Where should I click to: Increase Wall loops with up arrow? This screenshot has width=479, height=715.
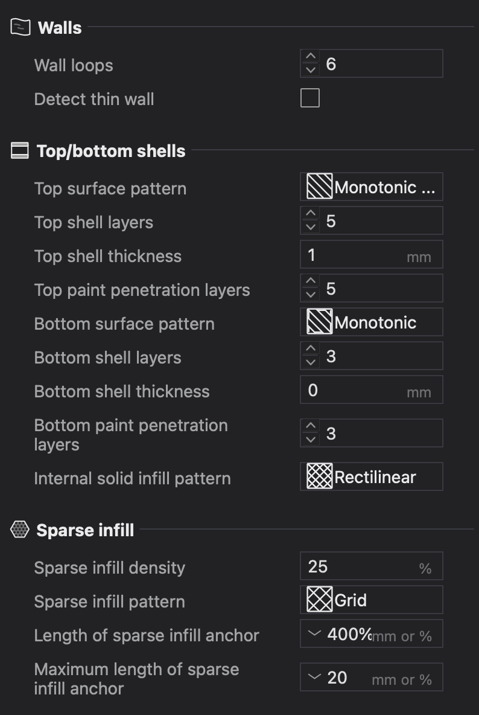coord(311,57)
